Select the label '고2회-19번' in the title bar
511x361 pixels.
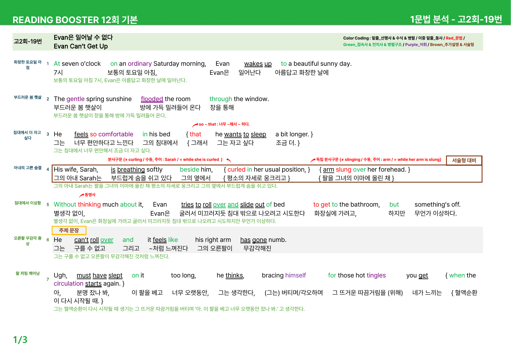tap(28, 41)
